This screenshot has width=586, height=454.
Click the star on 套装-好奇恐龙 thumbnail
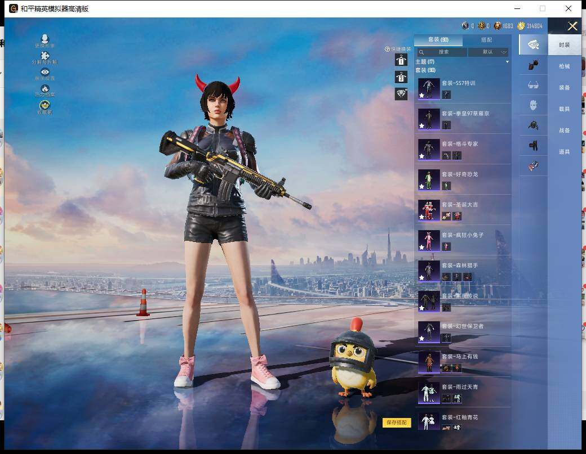point(421,187)
